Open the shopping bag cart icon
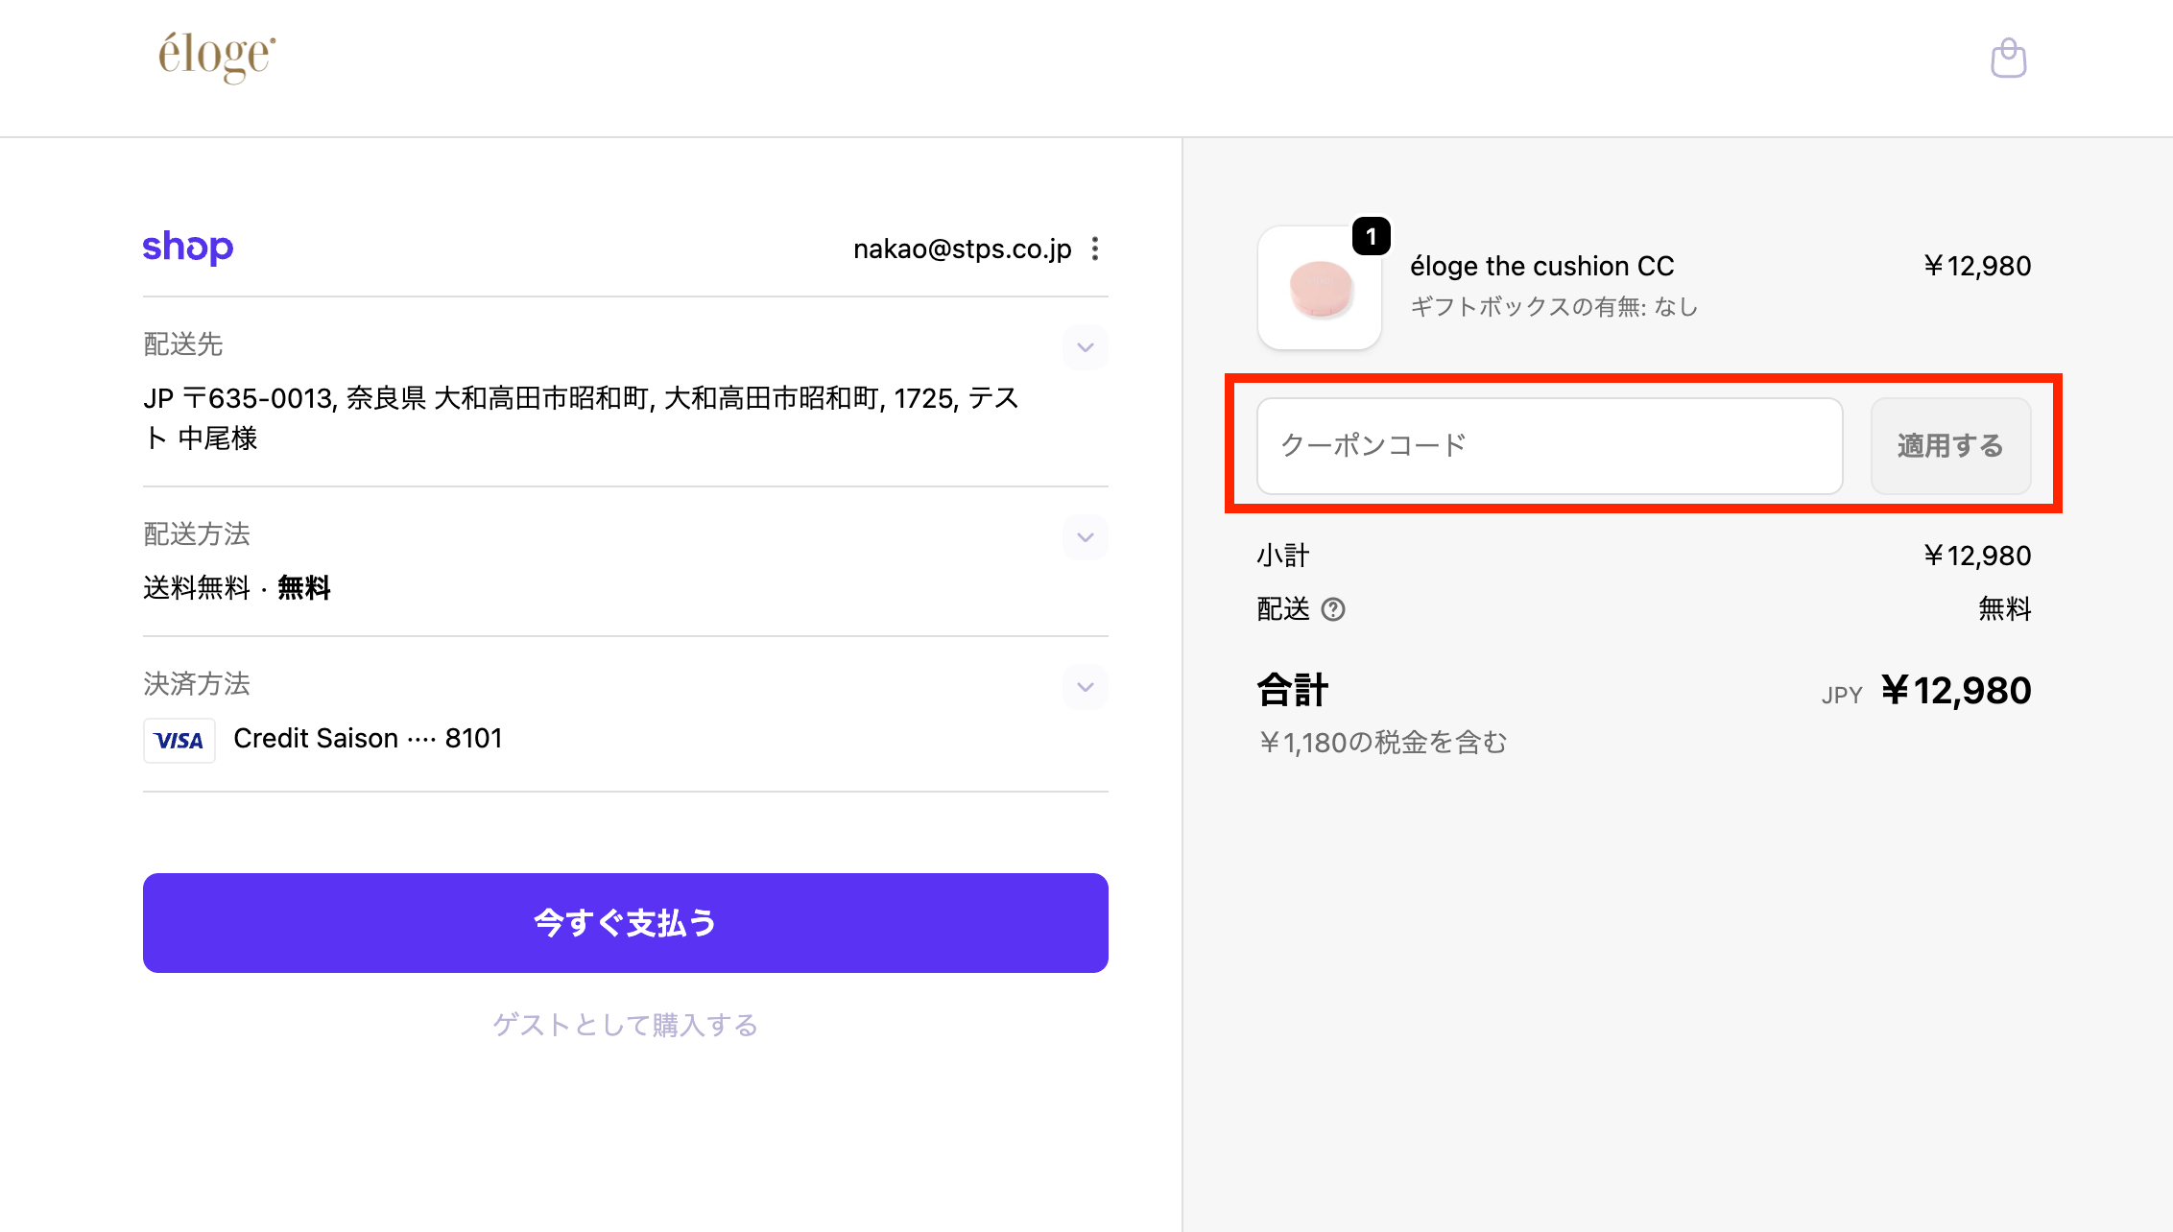This screenshot has height=1232, width=2173. click(2008, 59)
